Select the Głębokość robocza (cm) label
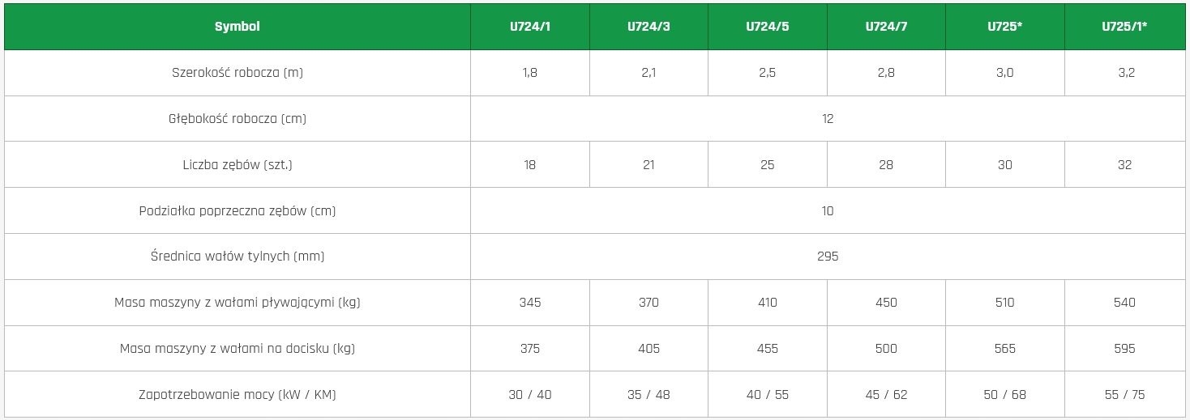Image resolution: width=1190 pixels, height=420 pixels. click(237, 119)
